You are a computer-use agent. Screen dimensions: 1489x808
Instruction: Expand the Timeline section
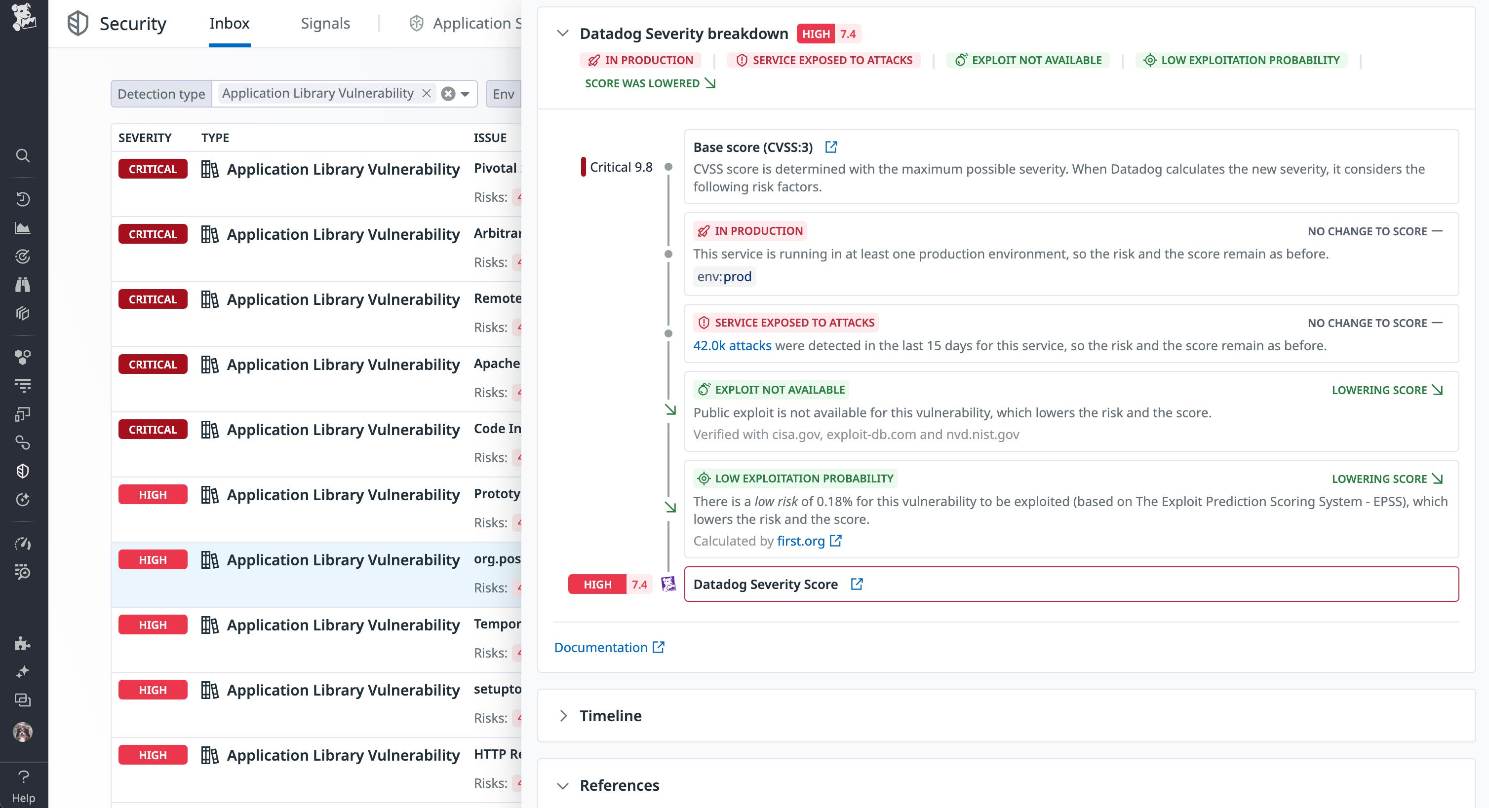point(565,716)
